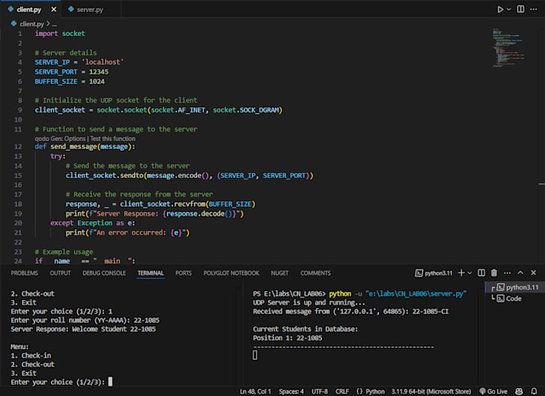Open the COMMENTS panel tab
This screenshot has height=396, width=545.
315,273
